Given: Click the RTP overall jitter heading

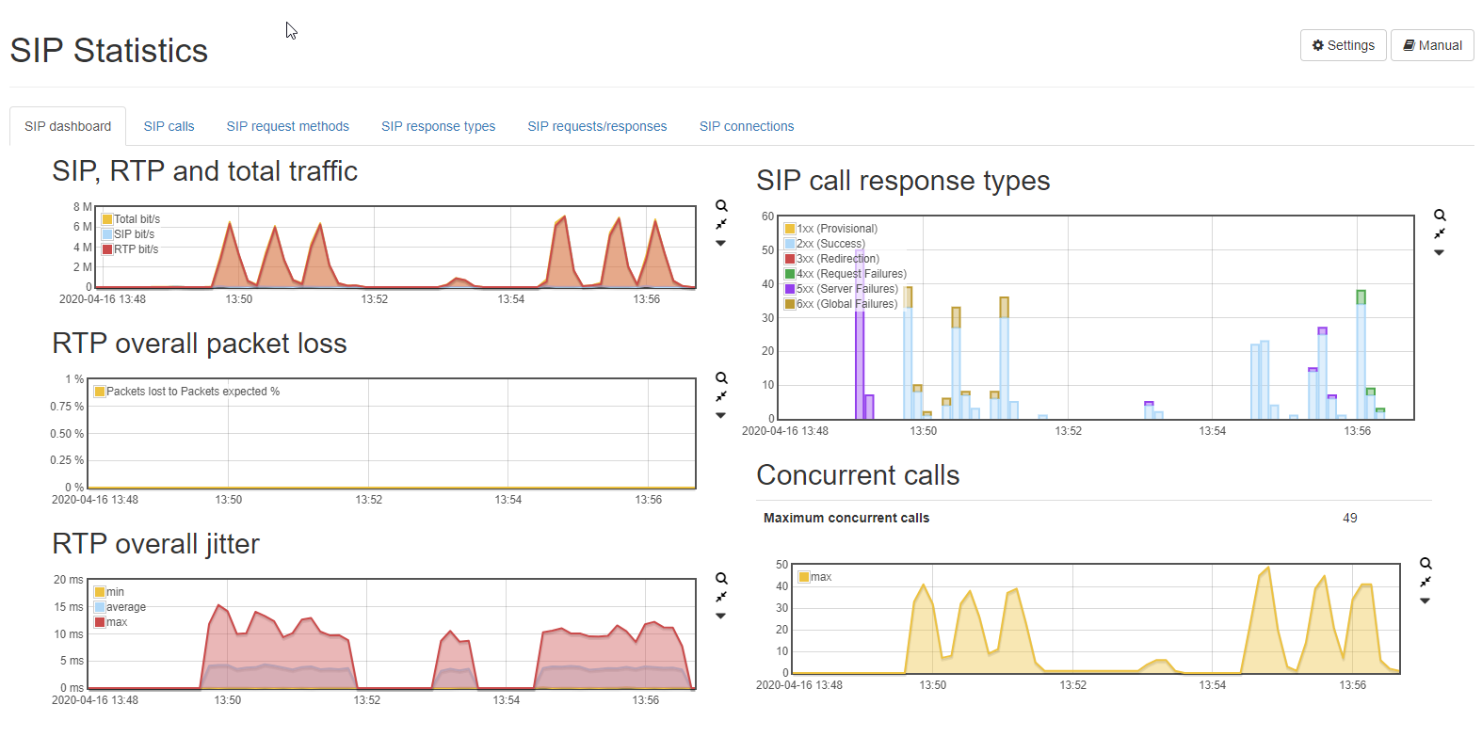Looking at the screenshot, I should point(155,544).
